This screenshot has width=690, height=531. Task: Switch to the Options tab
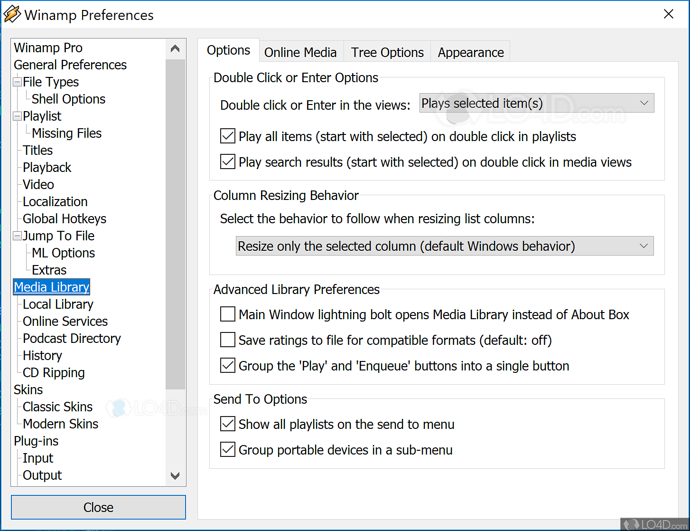coord(228,50)
